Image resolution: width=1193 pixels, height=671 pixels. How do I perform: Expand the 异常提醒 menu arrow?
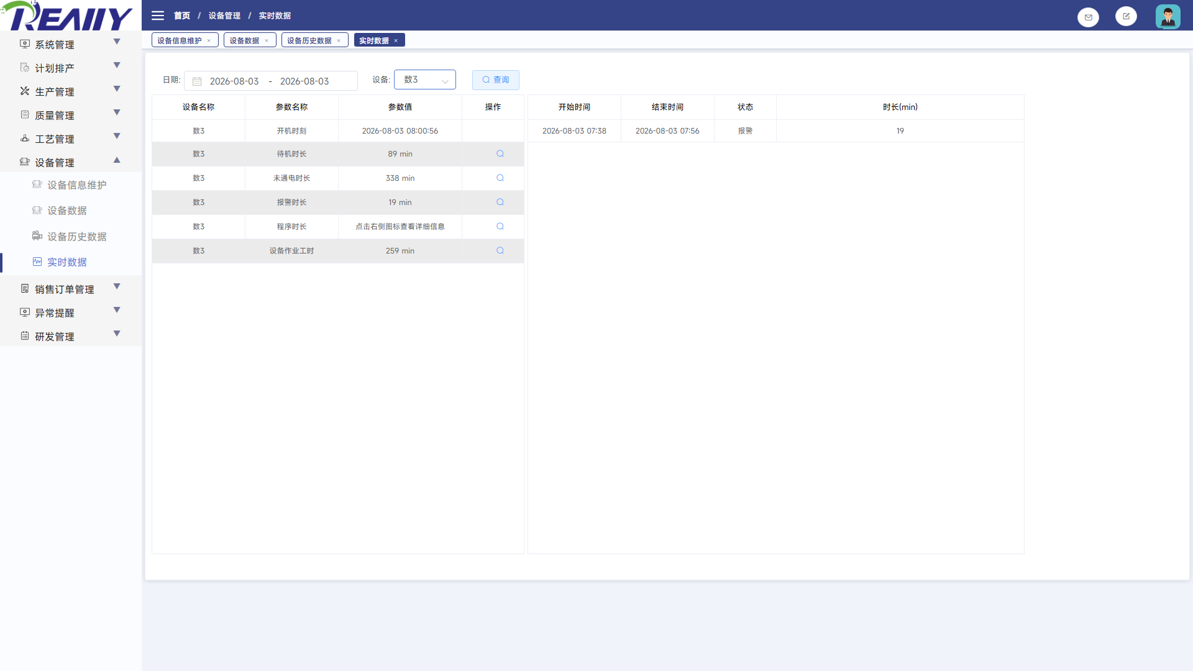117,310
